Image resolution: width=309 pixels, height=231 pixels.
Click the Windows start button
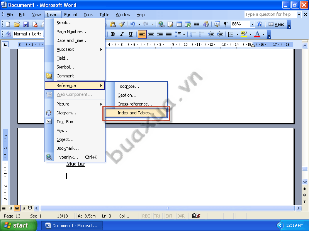(x=18, y=225)
